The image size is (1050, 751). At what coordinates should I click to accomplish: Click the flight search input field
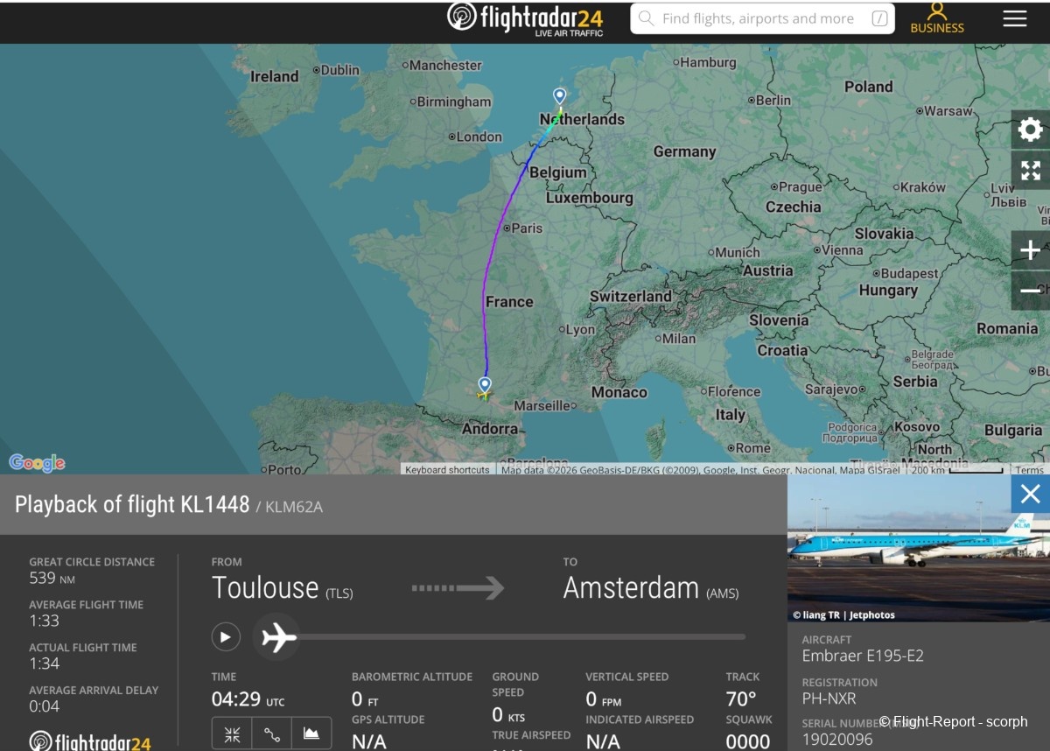757,18
